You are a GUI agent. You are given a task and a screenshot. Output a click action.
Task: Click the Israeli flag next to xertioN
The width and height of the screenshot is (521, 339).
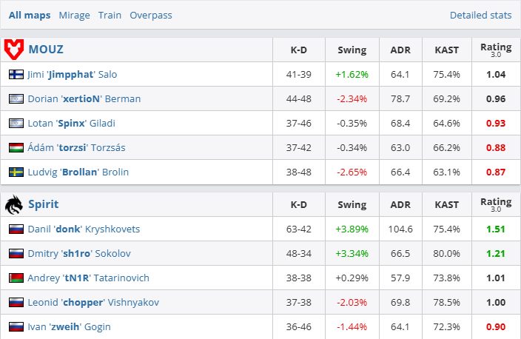[x=16, y=99]
